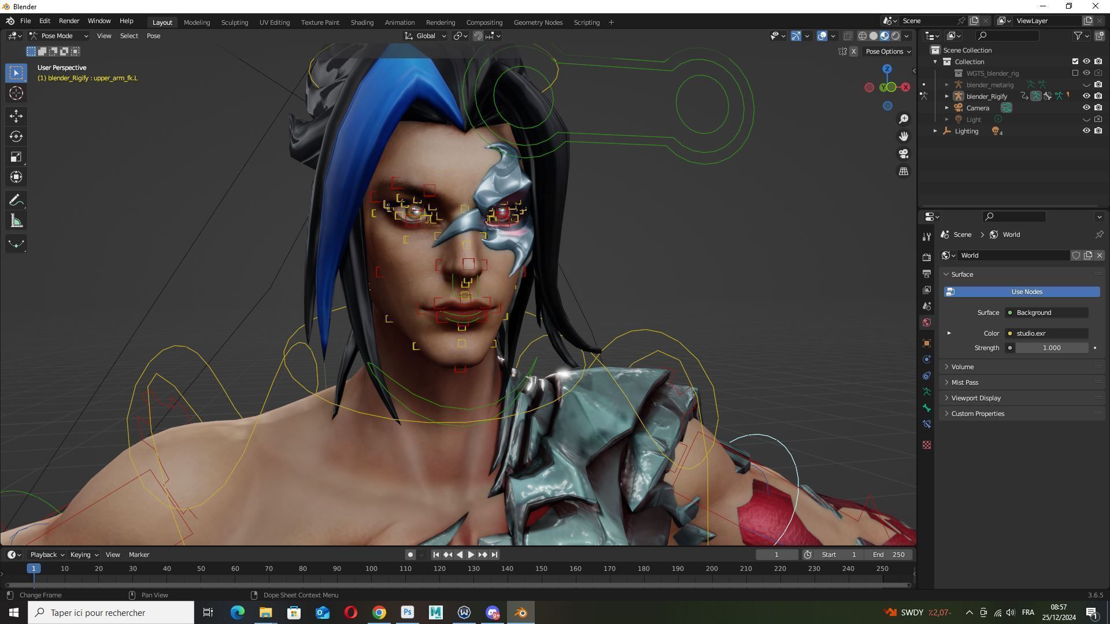This screenshot has width=1110, height=624.
Task: Click the studio.exr color link
Action: (1047, 333)
